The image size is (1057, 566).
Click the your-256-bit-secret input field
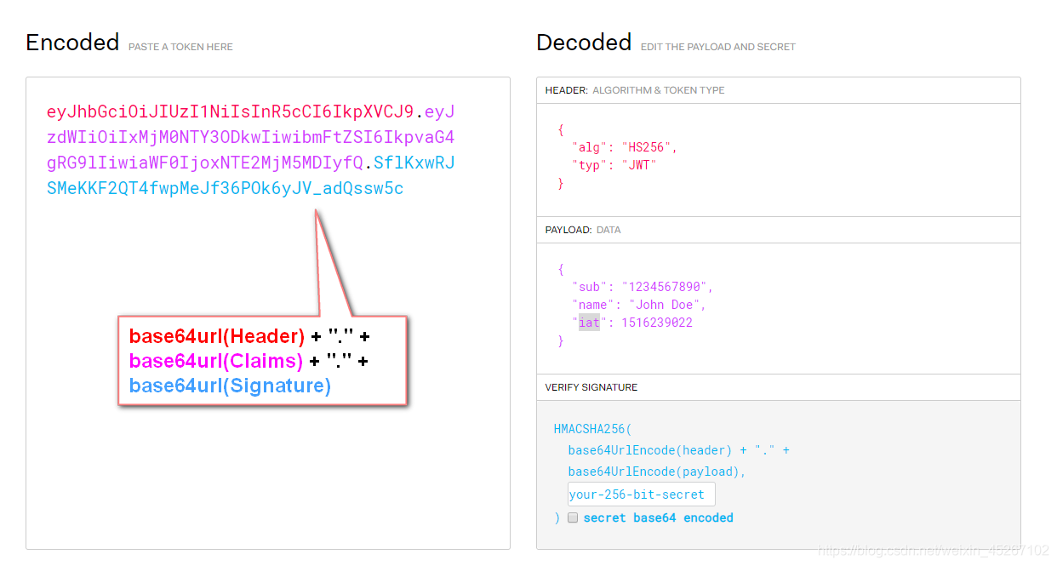pos(641,495)
